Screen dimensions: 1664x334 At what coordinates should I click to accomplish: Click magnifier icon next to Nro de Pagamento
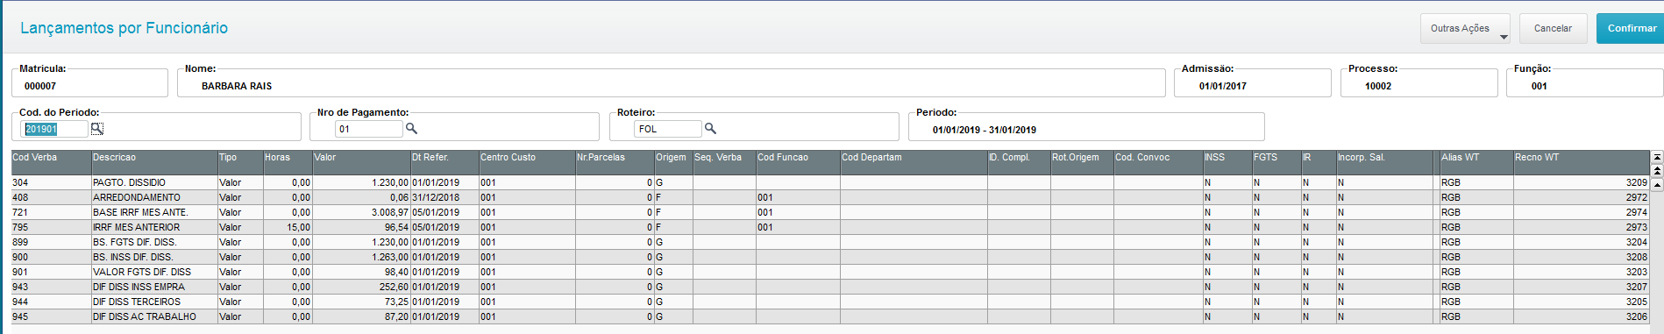pos(411,129)
